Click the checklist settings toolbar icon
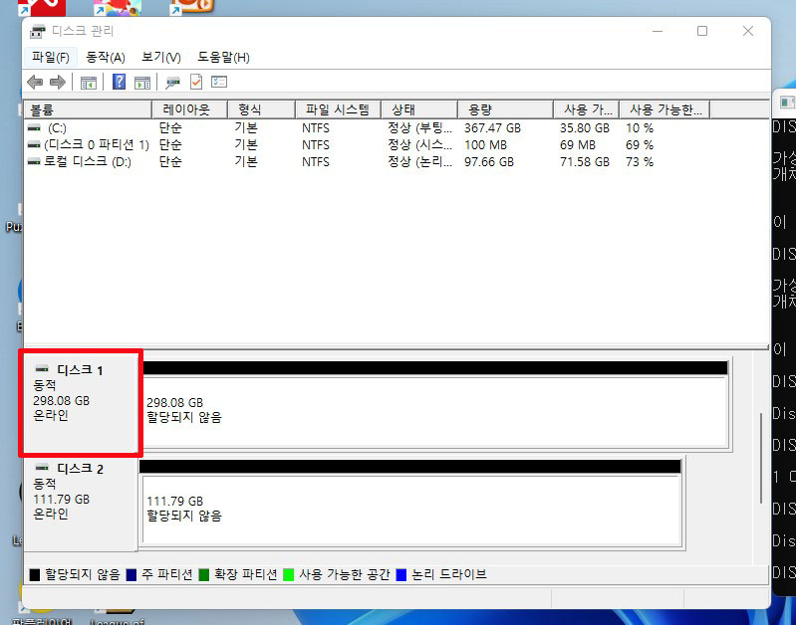 [219, 82]
